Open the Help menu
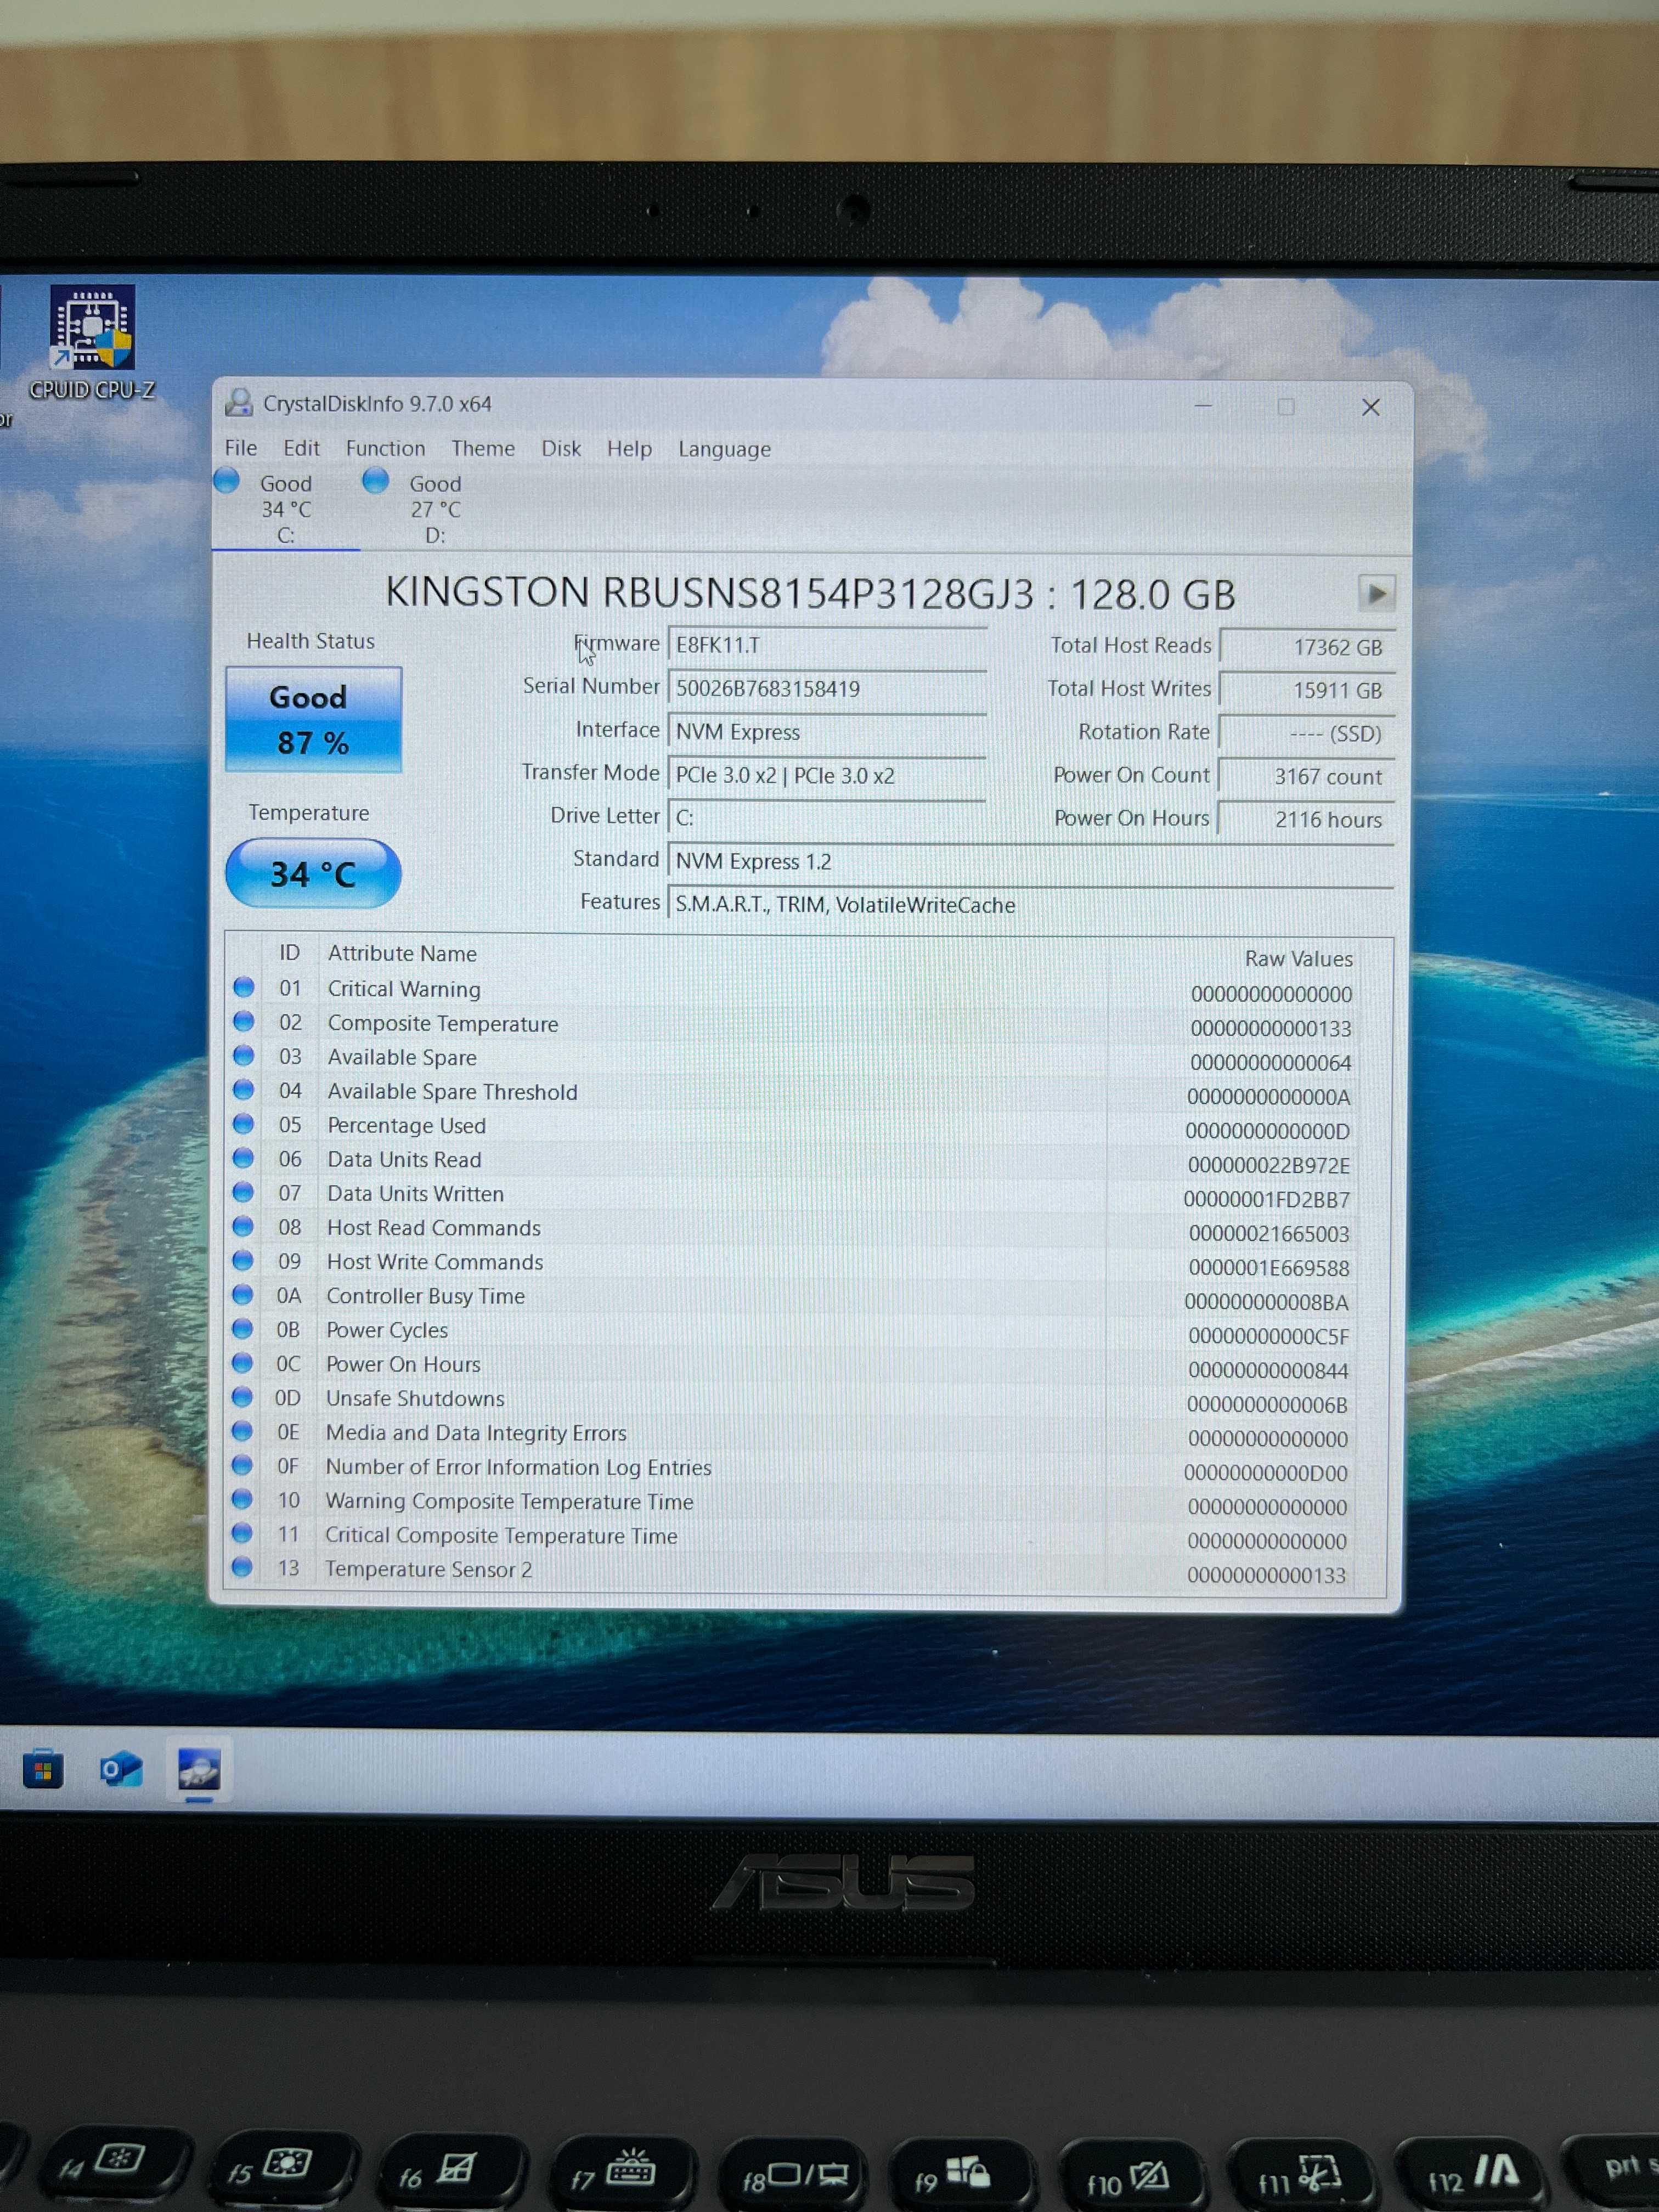Viewport: 1659px width, 2212px height. (x=629, y=449)
